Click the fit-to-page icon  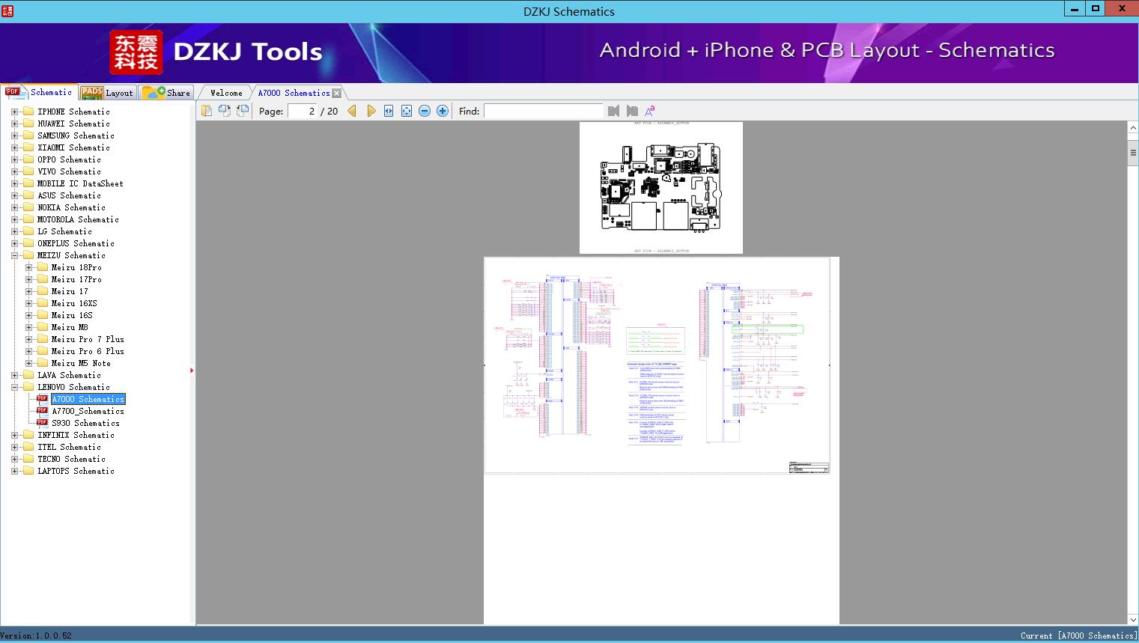tap(407, 111)
